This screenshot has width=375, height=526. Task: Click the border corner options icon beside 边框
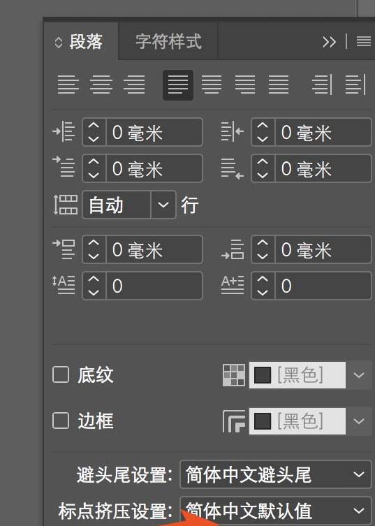[x=234, y=421]
